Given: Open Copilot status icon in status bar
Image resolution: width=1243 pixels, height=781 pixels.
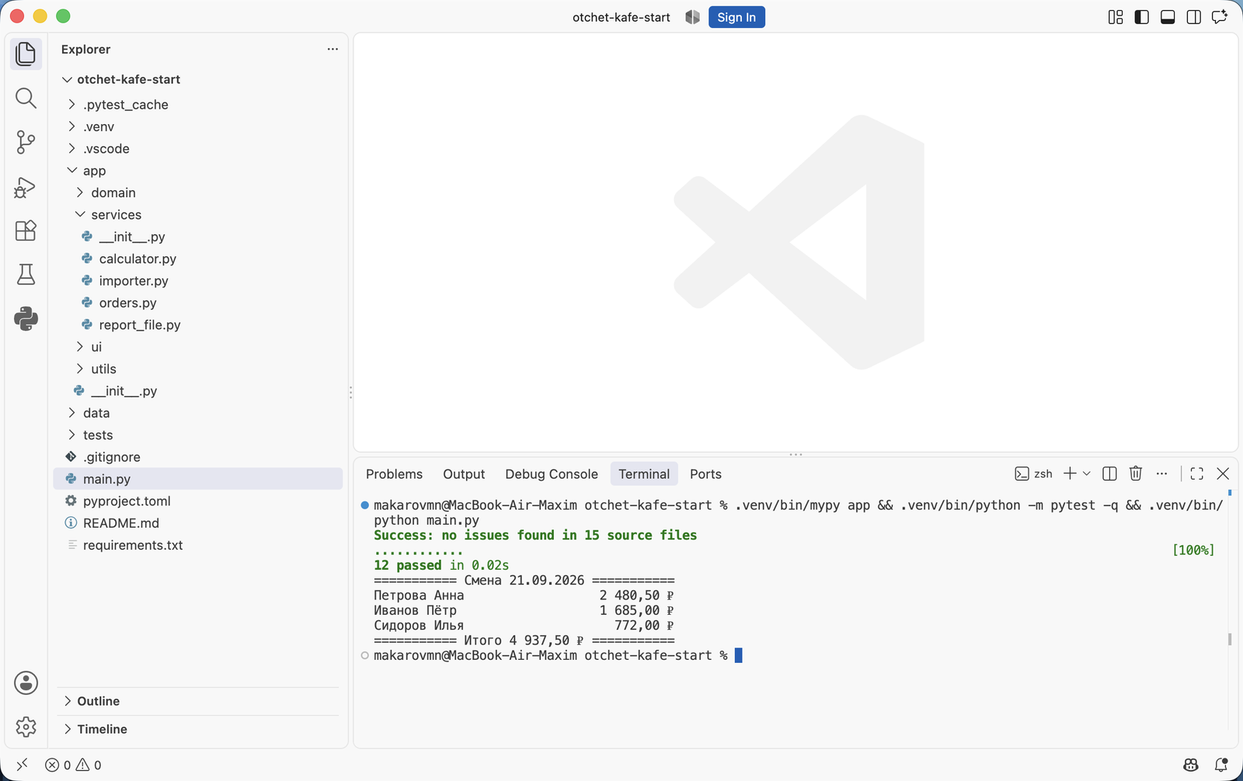Looking at the screenshot, I should [x=1190, y=765].
